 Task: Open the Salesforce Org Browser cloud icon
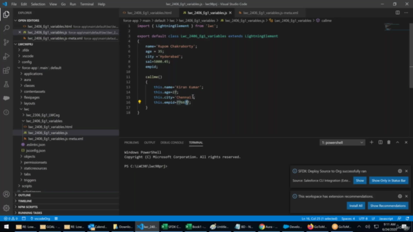(6, 98)
